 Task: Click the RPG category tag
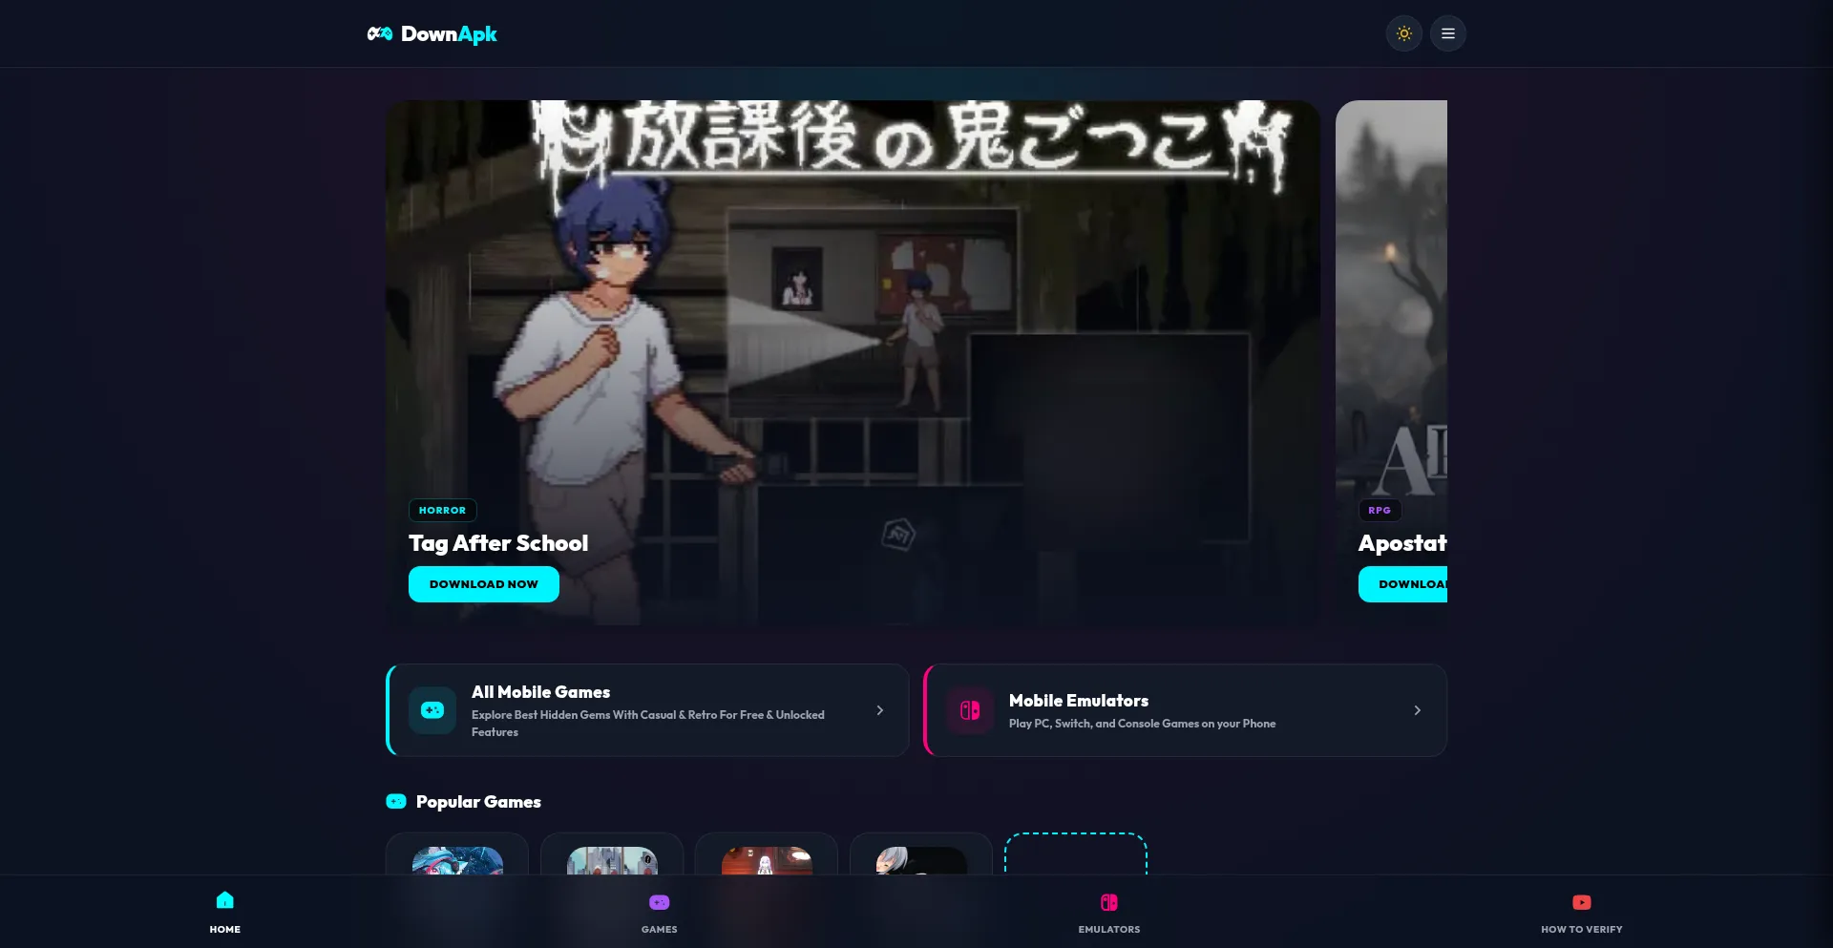[x=1380, y=510]
